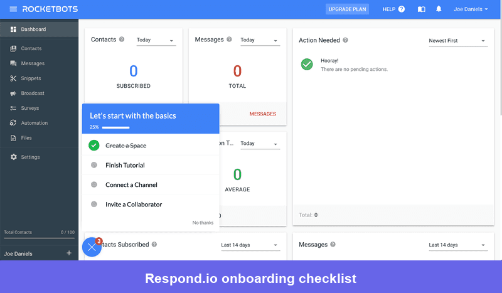The height and width of the screenshot is (293, 502).
Task: Click info icon next to Contacts heading
Action: tap(122, 40)
